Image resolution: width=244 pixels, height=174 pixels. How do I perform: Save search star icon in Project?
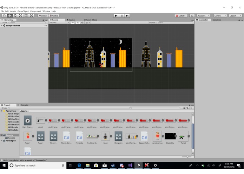[191, 108]
